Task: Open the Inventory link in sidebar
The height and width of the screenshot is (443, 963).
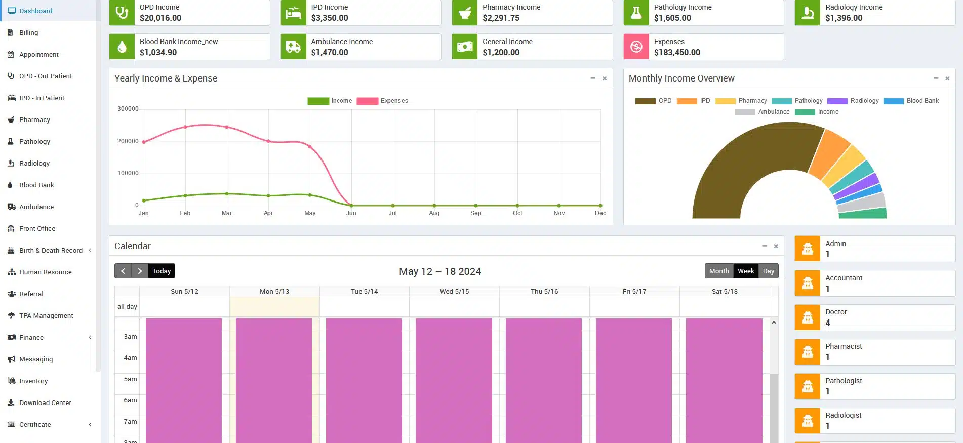Action: 33,381
